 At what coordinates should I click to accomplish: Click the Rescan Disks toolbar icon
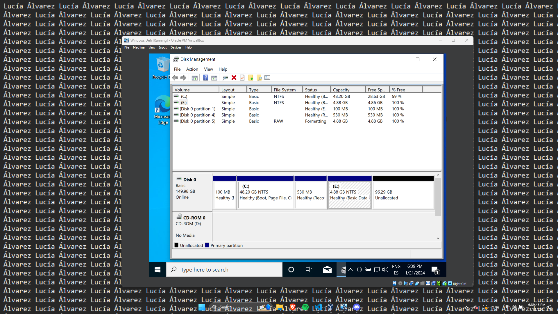(225, 78)
